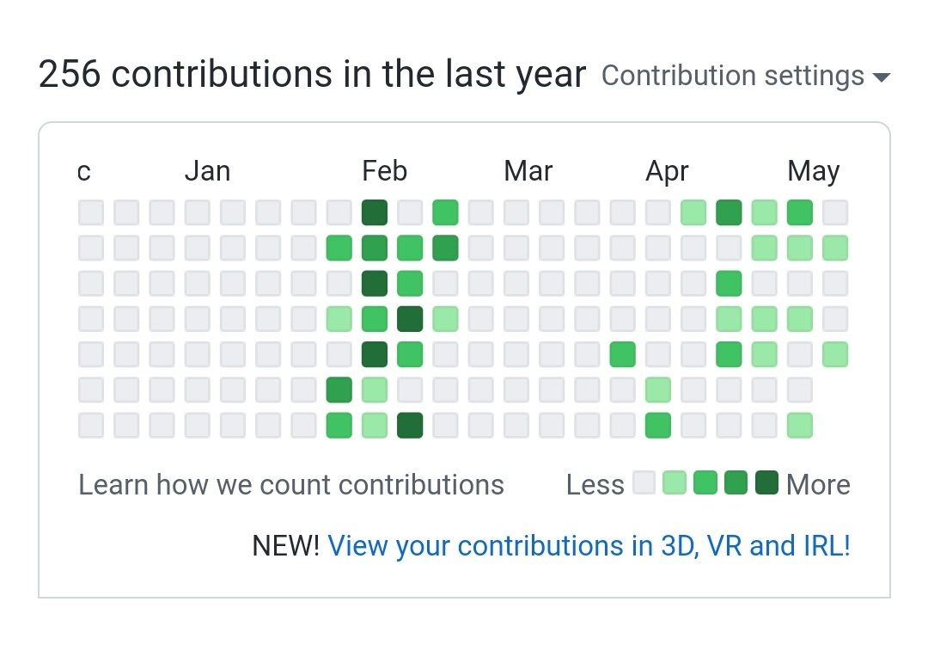
Task: Click the darkest green cell in the fourth row
Action: 410,319
